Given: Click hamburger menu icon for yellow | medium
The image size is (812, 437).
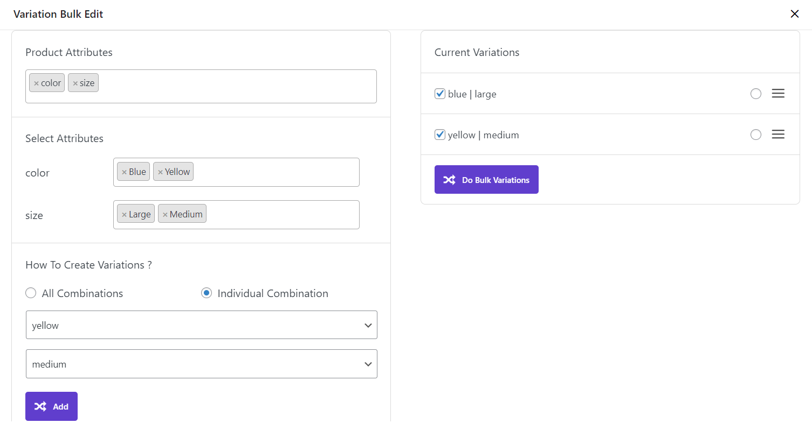Looking at the screenshot, I should coord(777,135).
